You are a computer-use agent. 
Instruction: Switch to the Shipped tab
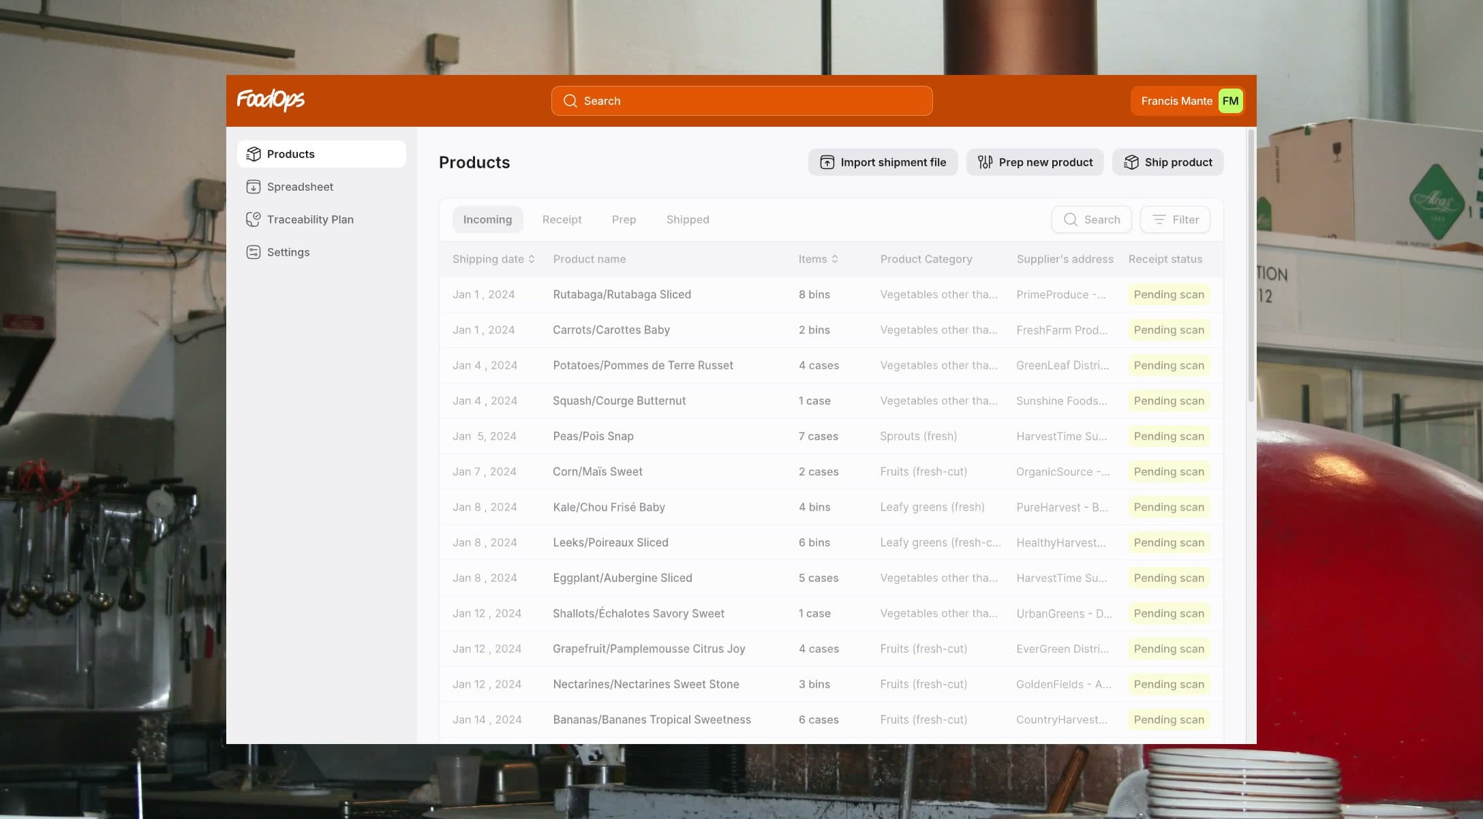[688, 219]
